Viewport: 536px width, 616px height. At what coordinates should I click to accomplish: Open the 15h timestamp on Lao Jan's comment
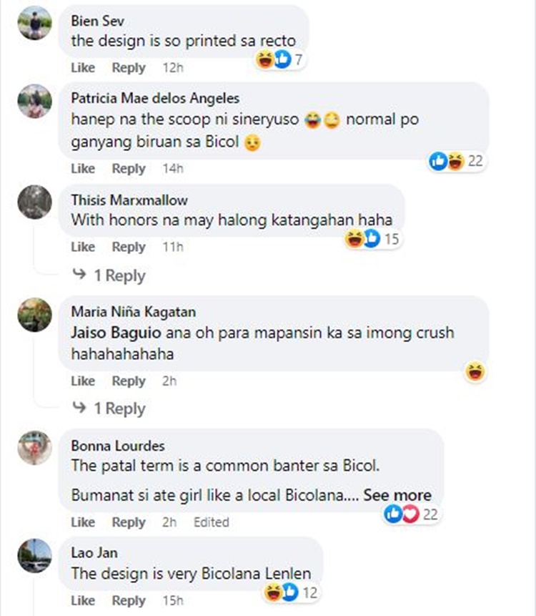(173, 600)
